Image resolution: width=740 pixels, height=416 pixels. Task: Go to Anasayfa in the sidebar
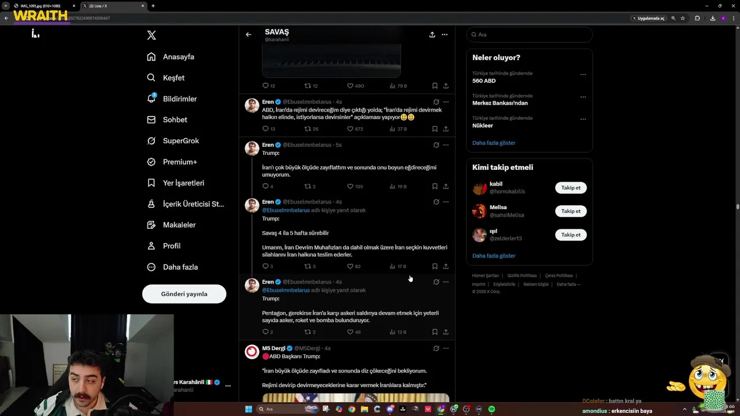[171, 57]
